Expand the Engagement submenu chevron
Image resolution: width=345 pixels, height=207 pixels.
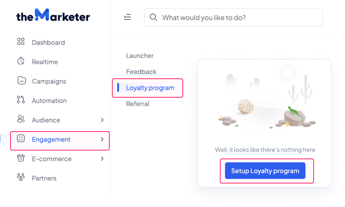(x=102, y=139)
